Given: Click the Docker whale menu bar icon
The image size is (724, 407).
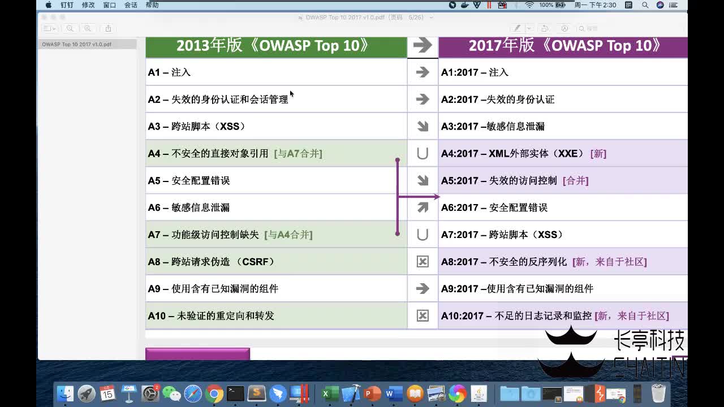Looking at the screenshot, I should tap(465, 5).
